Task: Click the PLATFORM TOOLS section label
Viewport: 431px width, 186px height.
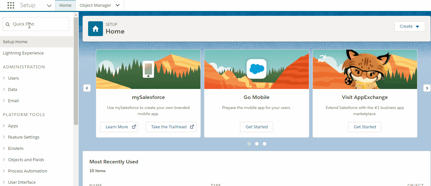Action: click(x=24, y=114)
